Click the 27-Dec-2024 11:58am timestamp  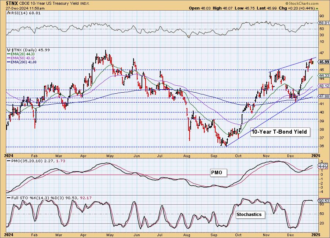[x=25, y=8]
